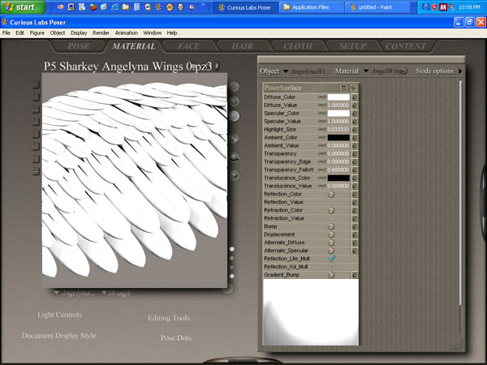The image size is (487, 365).
Task: Open the Windows start button
Action: pyautogui.click(x=23, y=6)
